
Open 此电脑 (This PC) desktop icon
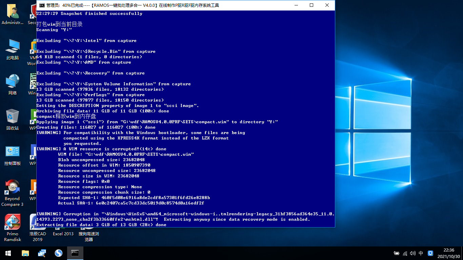pyautogui.click(x=13, y=49)
